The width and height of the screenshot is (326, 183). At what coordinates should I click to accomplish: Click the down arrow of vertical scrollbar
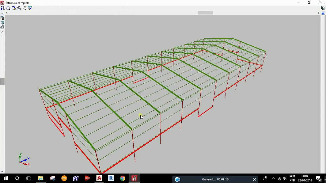(x=2, y=172)
